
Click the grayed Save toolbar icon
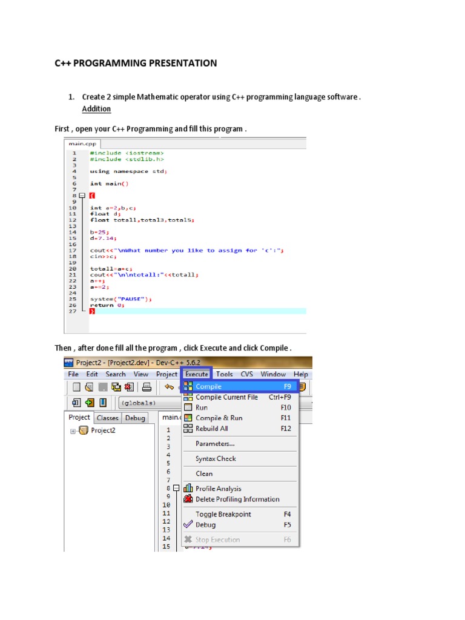pos(103,387)
